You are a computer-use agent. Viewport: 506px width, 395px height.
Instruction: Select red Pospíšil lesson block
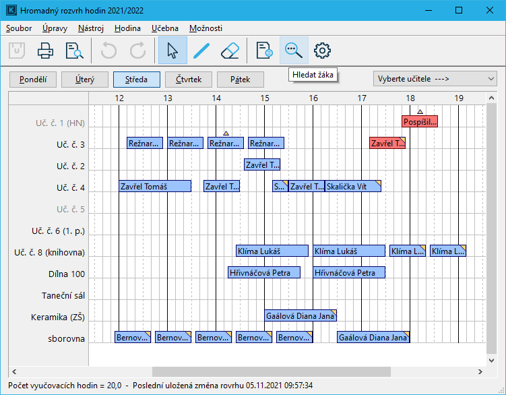tap(420, 122)
